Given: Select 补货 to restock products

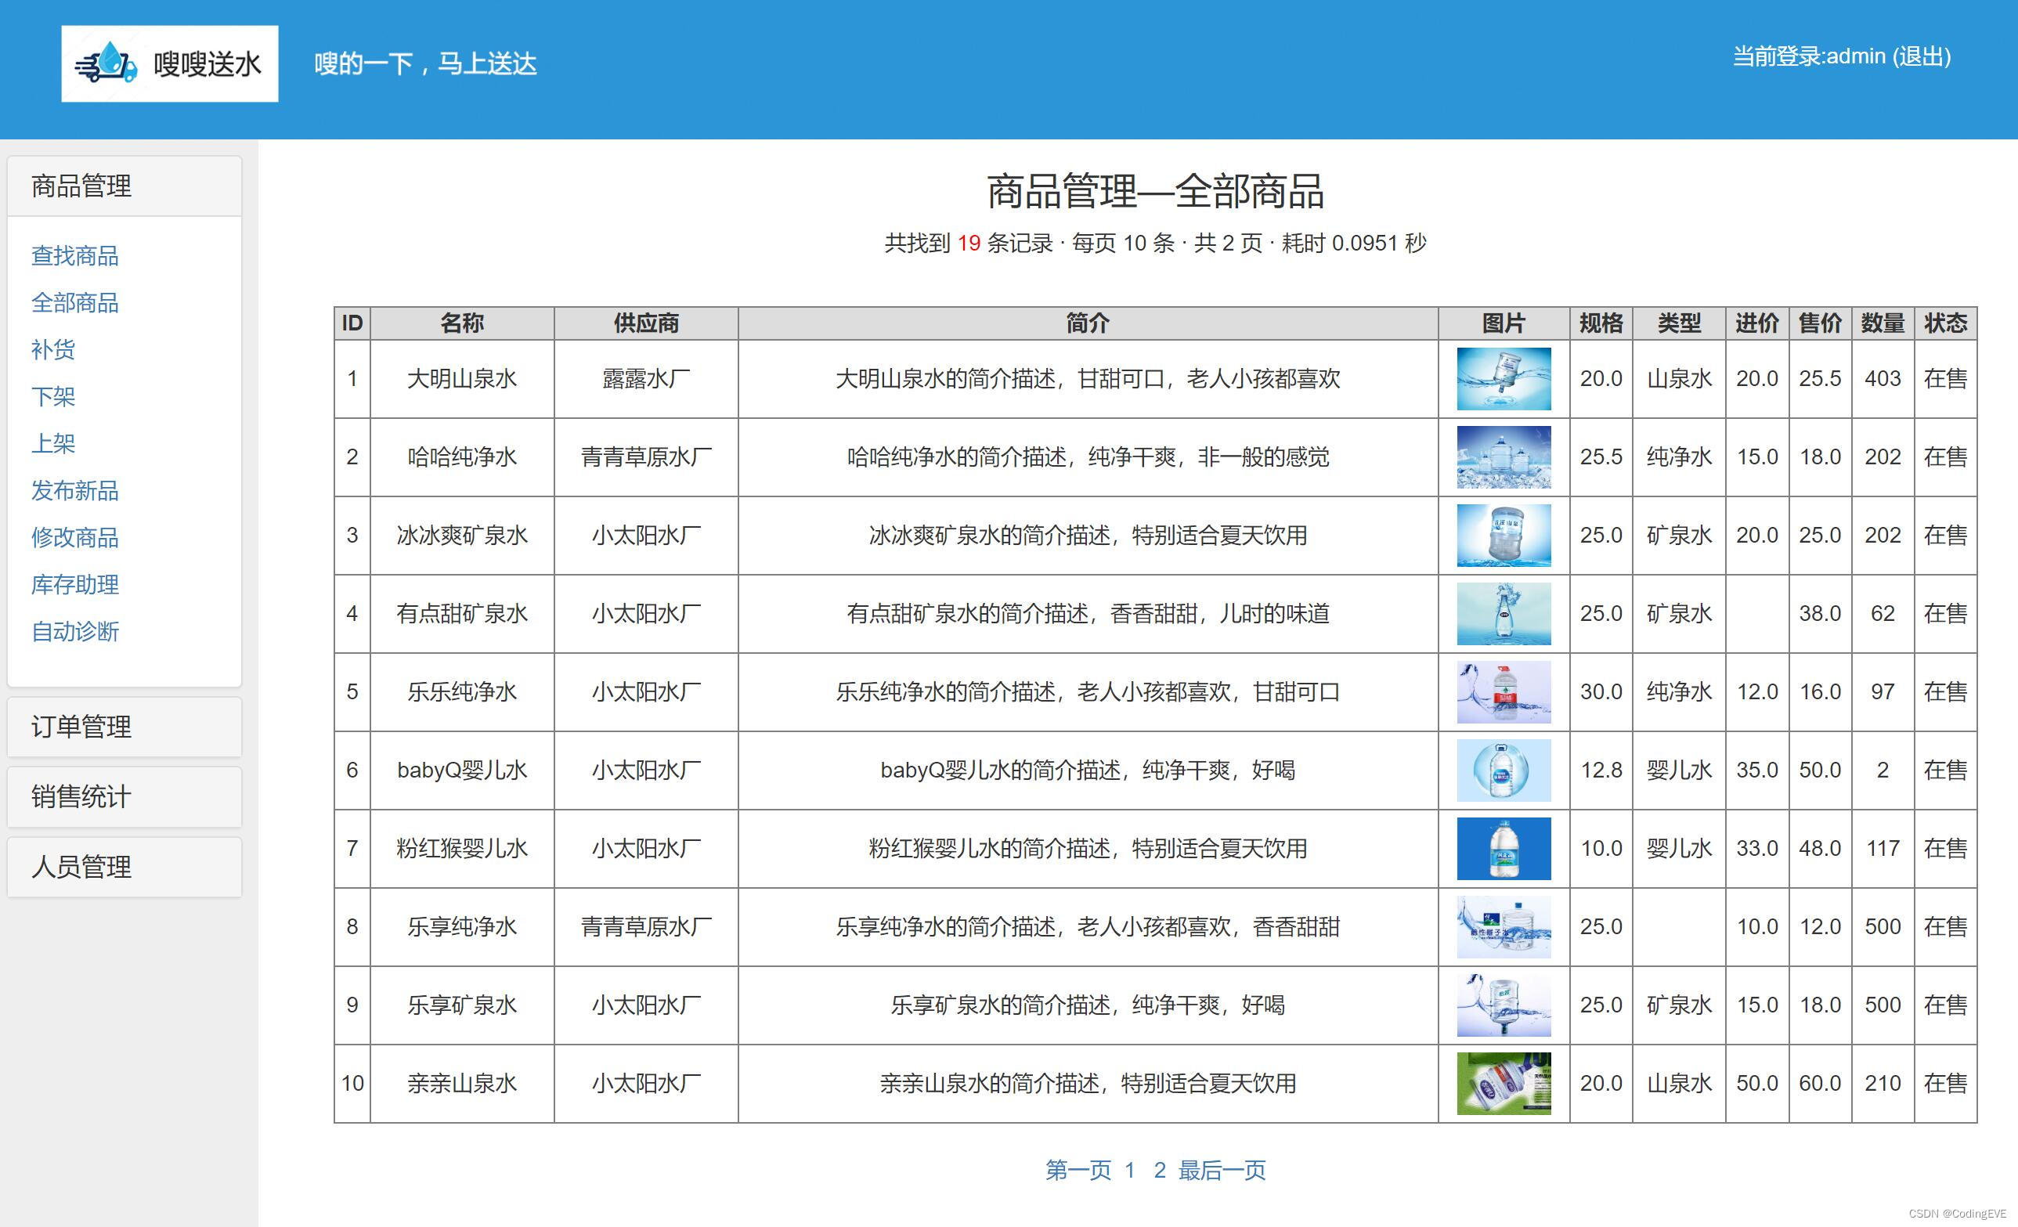Looking at the screenshot, I should pyautogui.click(x=53, y=350).
